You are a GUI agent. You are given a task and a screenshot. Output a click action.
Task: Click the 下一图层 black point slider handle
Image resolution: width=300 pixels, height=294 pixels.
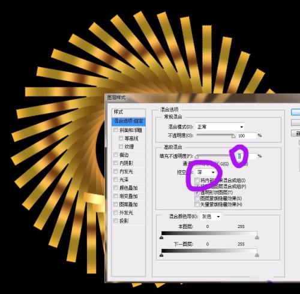click(161, 255)
